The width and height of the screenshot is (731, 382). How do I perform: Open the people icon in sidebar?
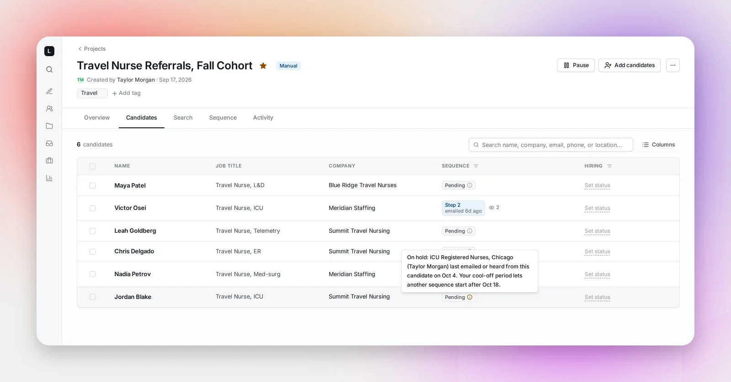[49, 109]
